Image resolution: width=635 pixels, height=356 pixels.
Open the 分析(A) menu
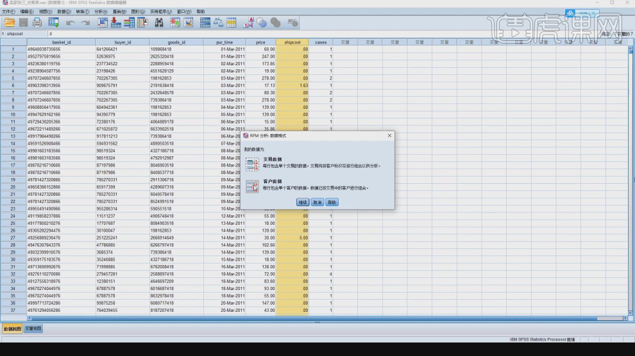(x=101, y=12)
